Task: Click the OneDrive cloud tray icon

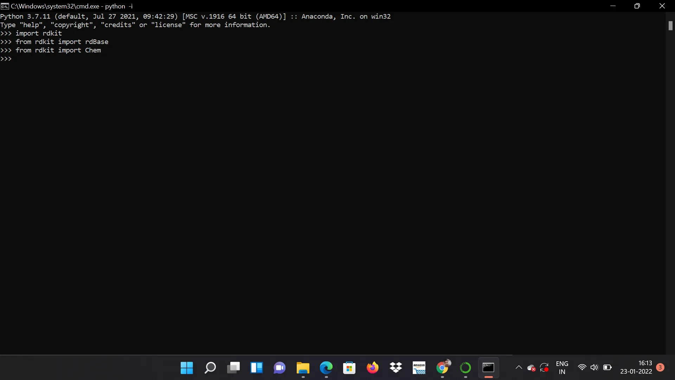Action: [531, 368]
